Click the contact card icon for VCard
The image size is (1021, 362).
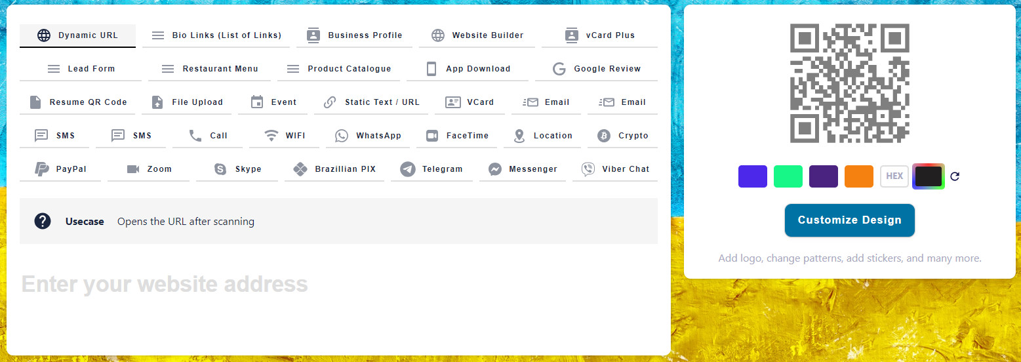453,102
